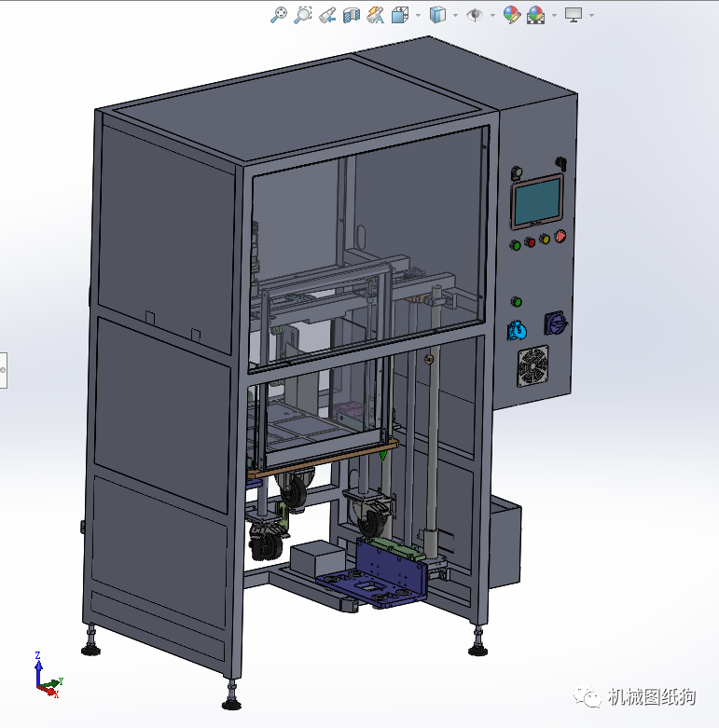Select the touchscreen display on control cabinet
This screenshot has height=728, width=719.
point(537,201)
